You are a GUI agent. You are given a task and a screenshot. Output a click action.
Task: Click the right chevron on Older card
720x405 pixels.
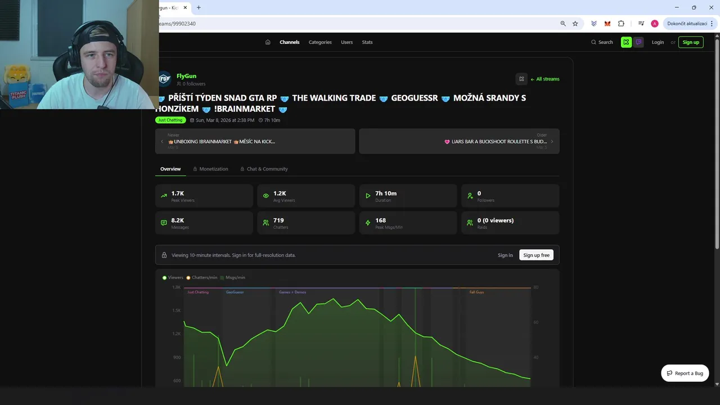tap(552, 142)
